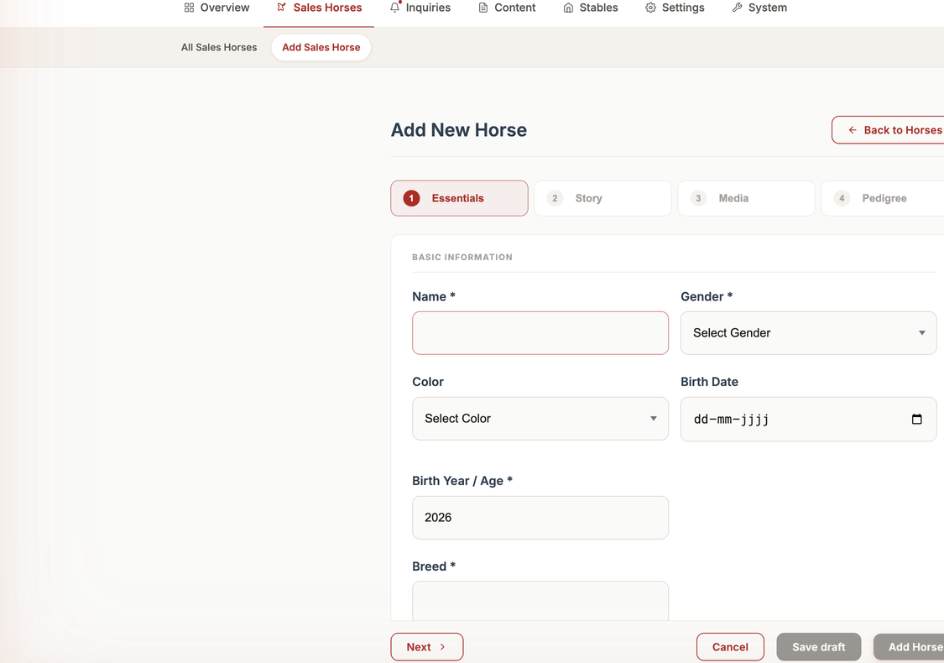The image size is (944, 663).
Task: Click the Add Horse button
Action: pos(909,647)
